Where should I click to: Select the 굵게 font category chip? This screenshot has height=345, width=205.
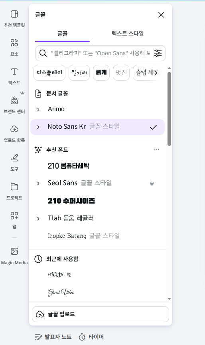(x=101, y=73)
